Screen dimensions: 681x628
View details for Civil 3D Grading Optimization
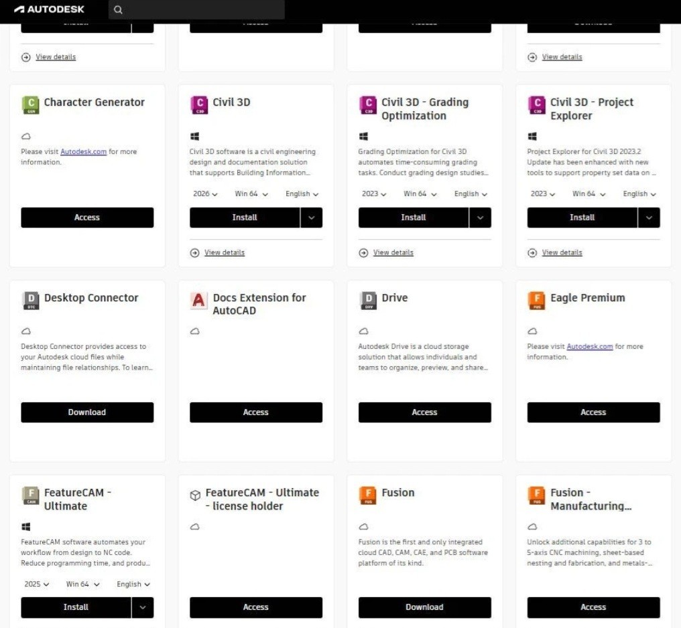393,252
